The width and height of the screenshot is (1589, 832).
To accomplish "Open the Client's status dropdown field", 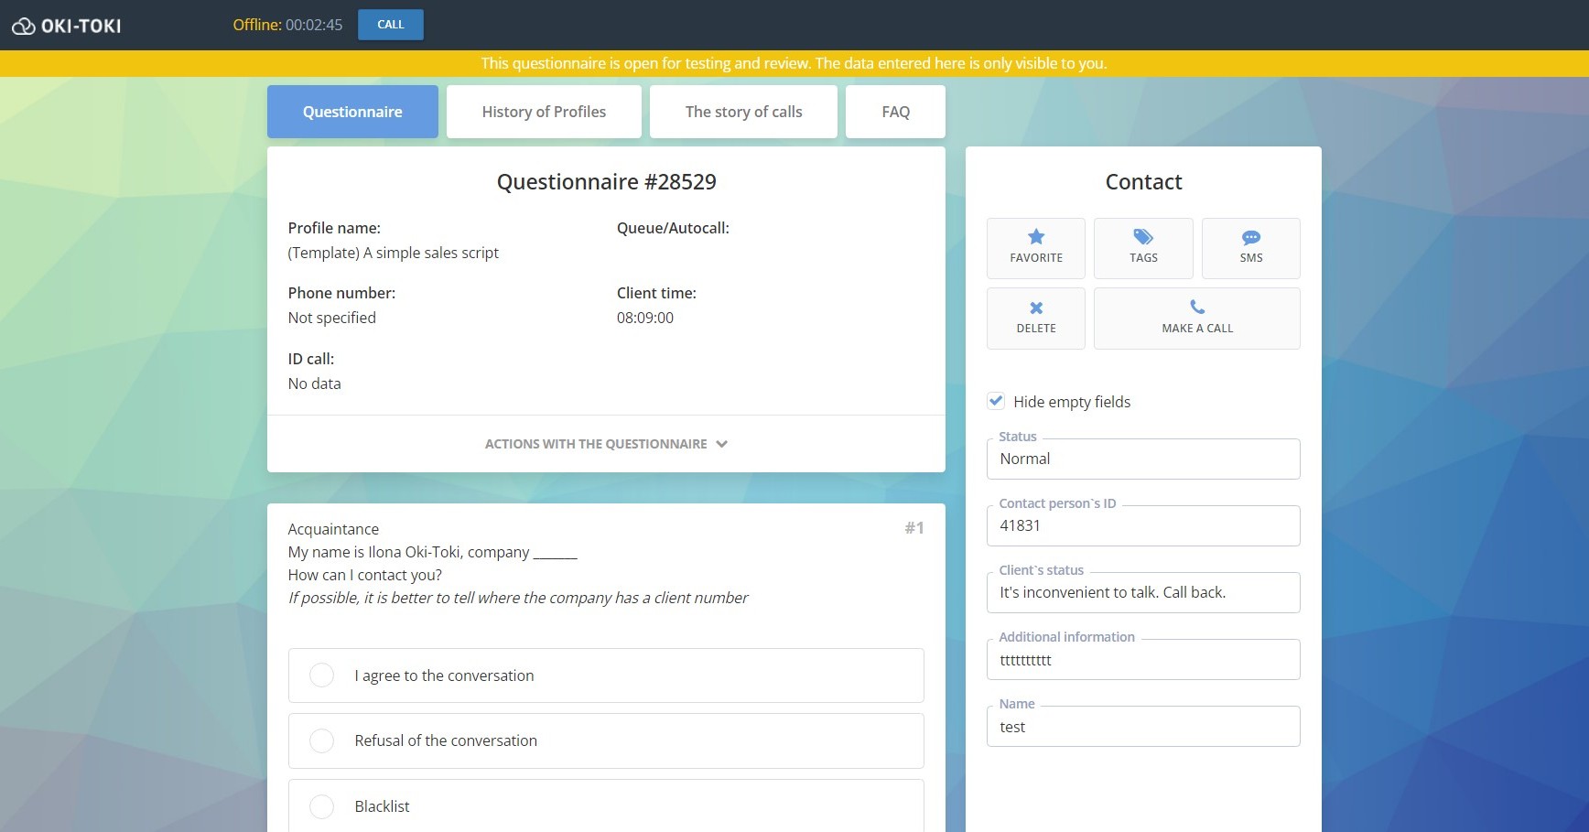I will [1142, 593].
